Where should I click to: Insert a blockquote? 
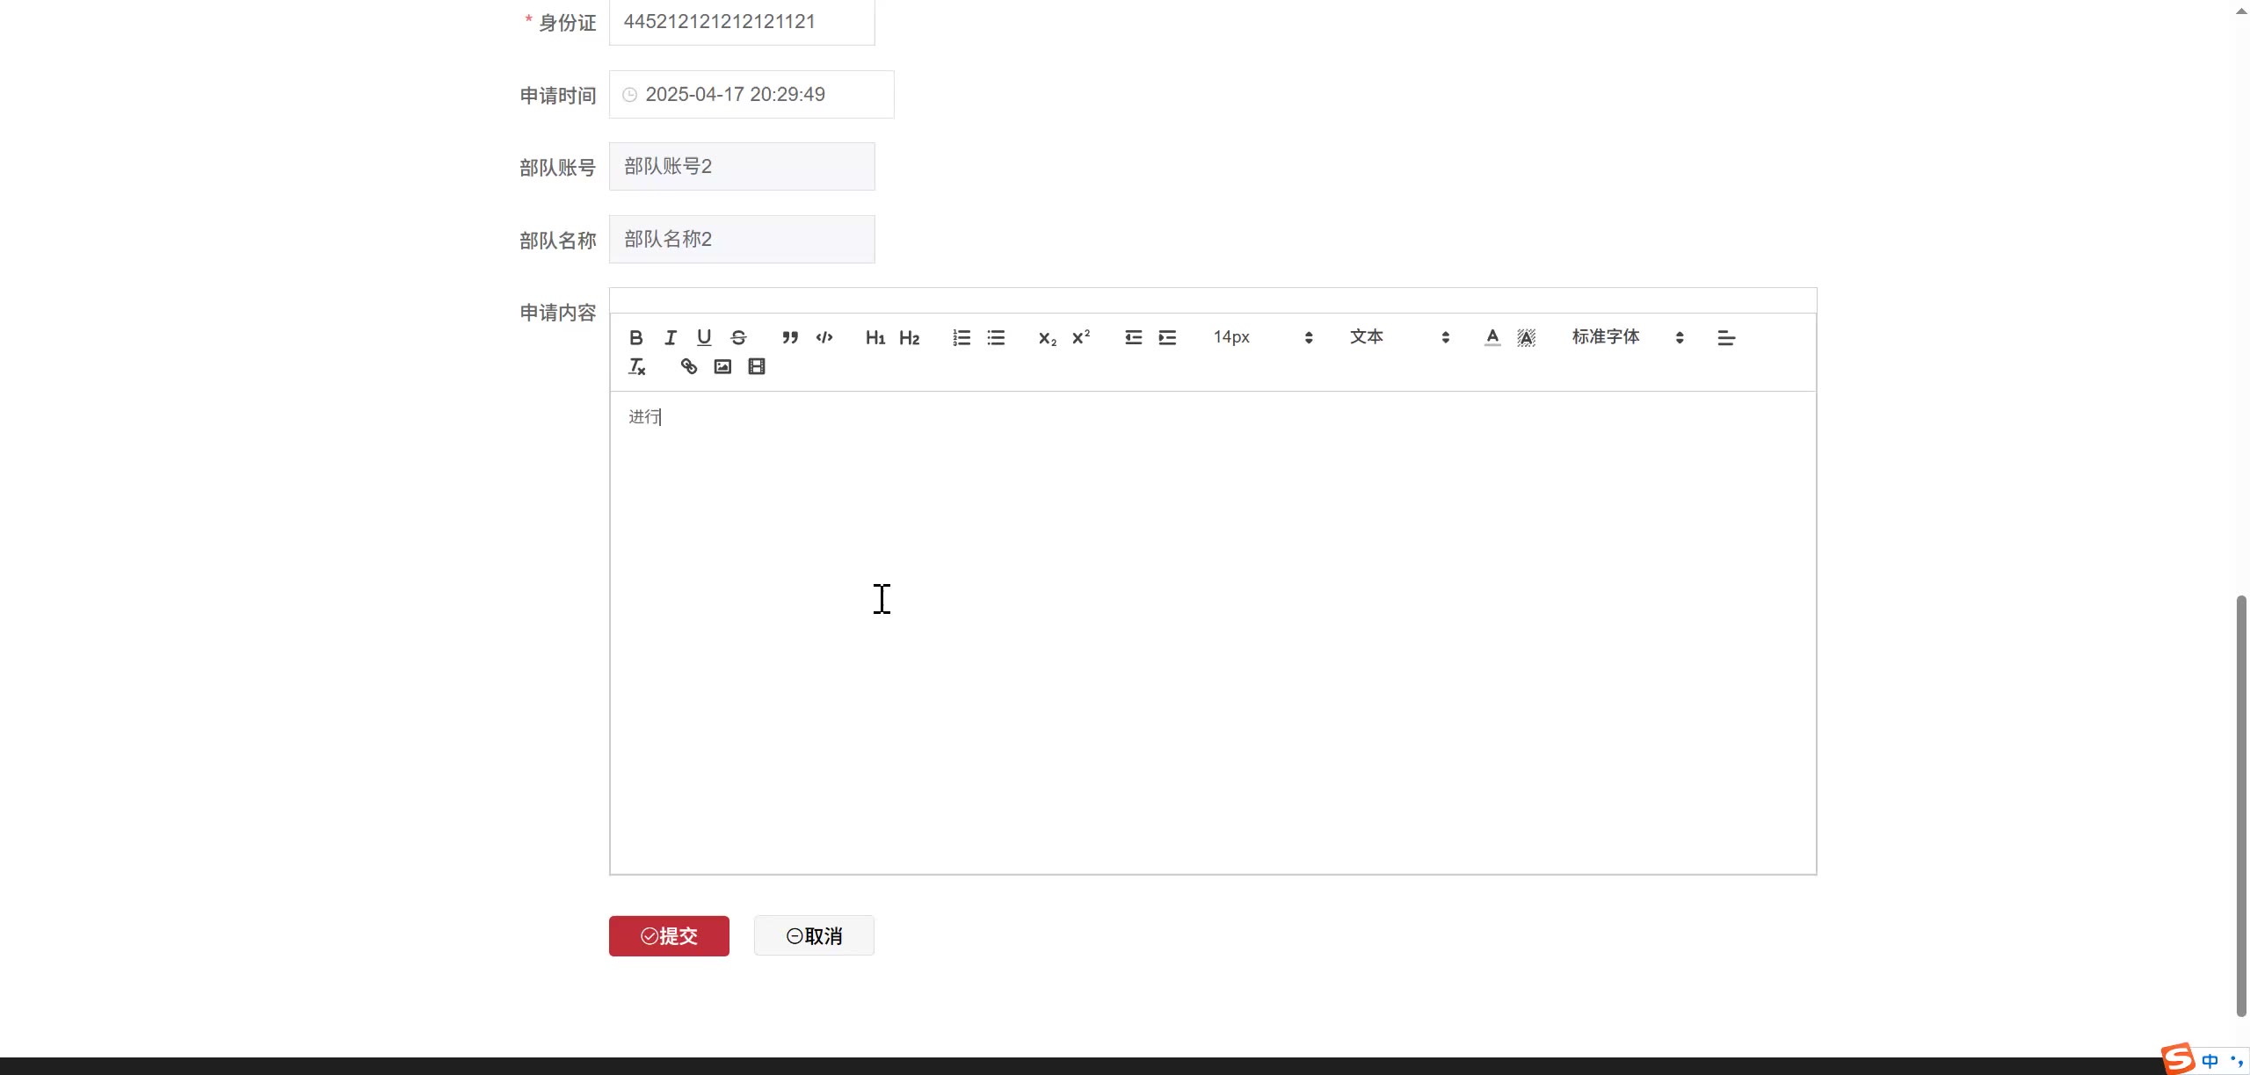tap(790, 337)
